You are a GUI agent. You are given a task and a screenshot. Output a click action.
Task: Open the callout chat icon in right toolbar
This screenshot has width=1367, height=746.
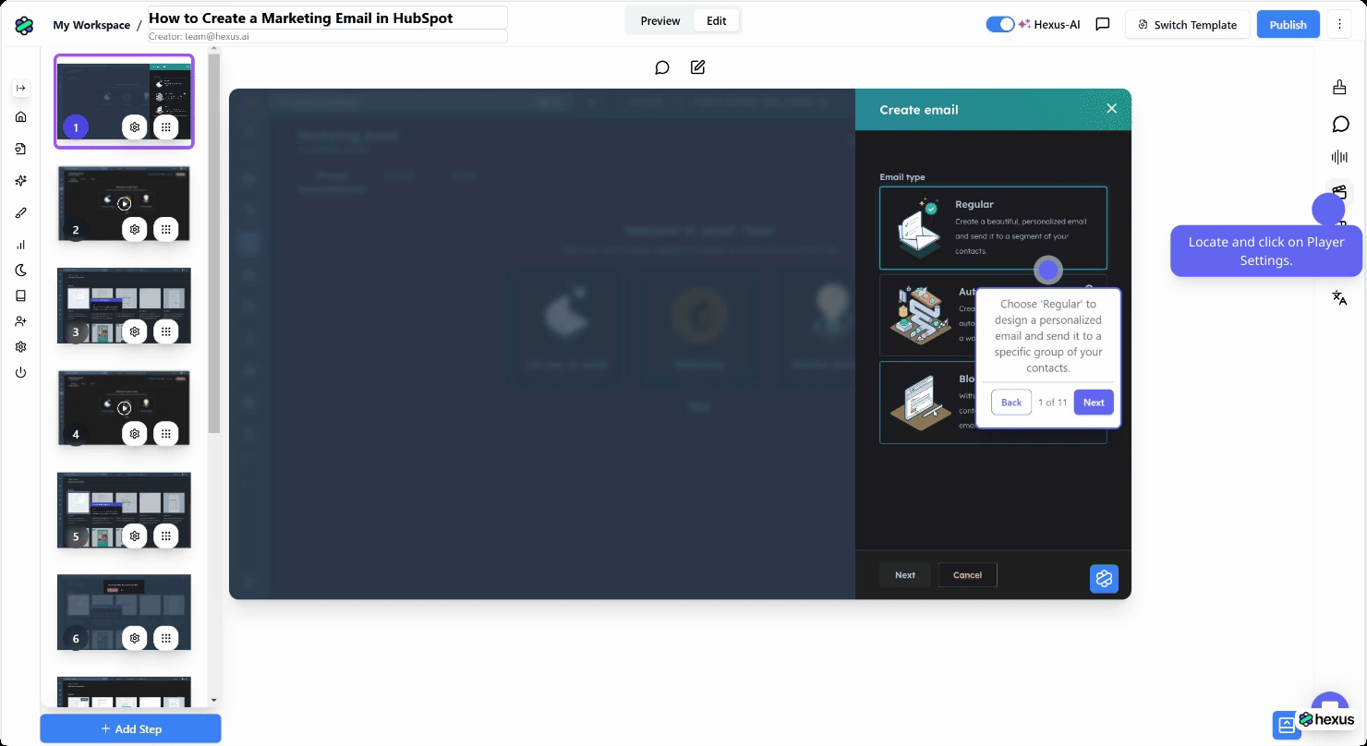(1340, 124)
